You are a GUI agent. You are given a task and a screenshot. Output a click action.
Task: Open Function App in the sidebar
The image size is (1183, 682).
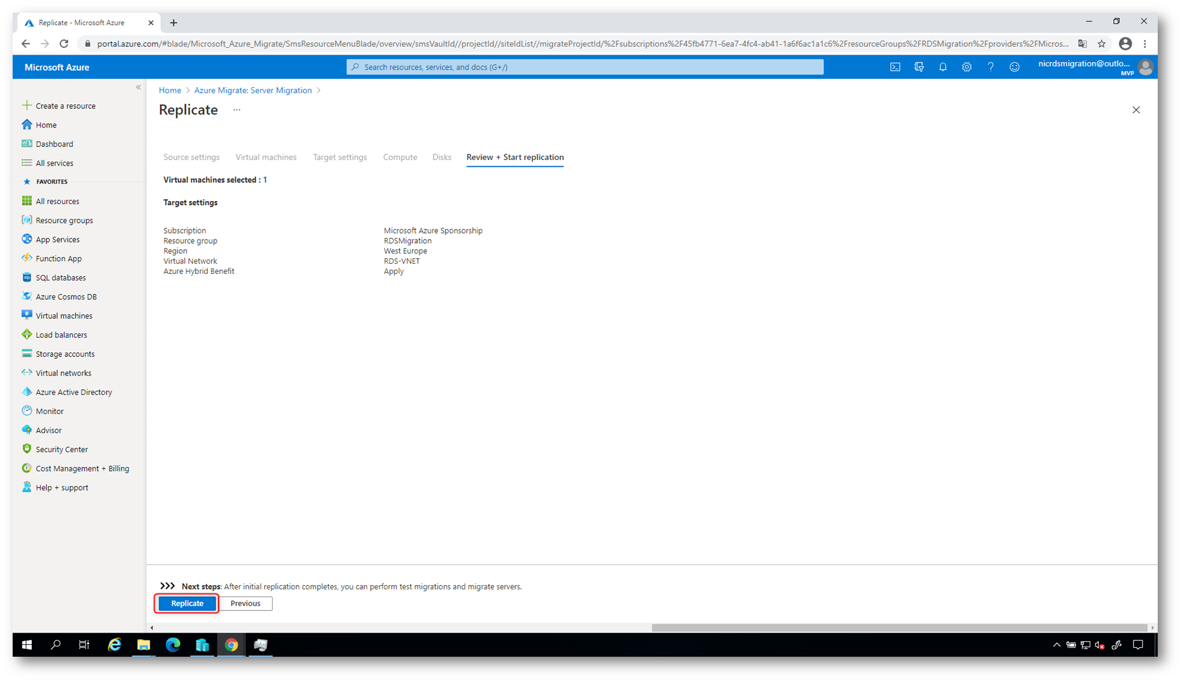[58, 259]
